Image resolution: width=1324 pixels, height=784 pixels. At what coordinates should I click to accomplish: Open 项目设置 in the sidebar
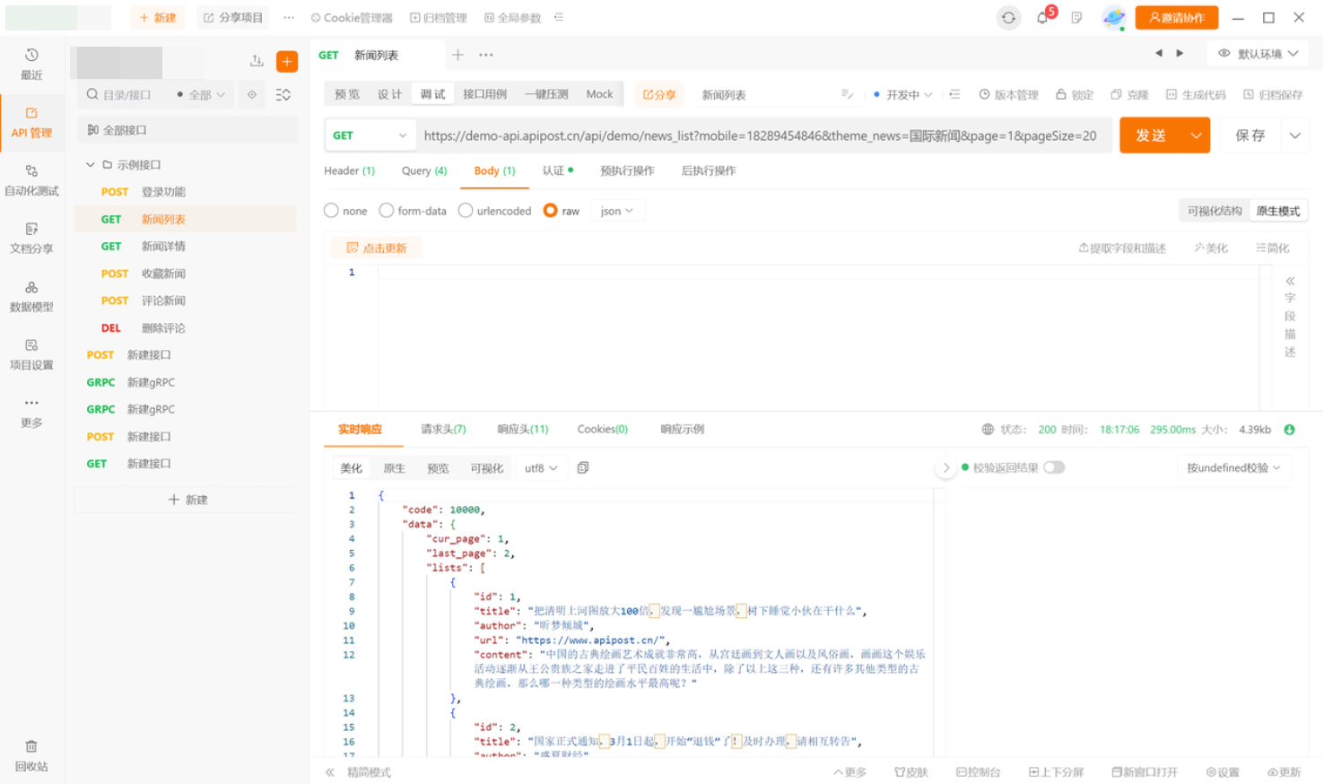31,354
